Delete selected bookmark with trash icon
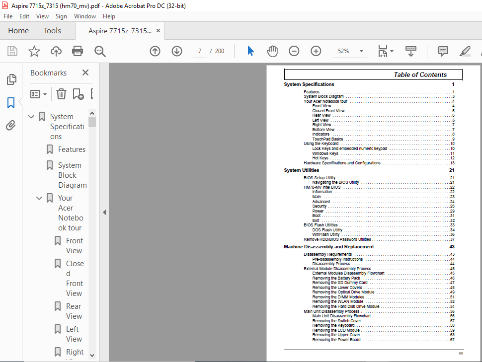The height and width of the screenshot is (362, 482). pyautogui.click(x=61, y=94)
